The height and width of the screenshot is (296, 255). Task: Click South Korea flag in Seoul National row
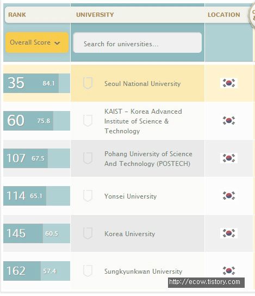(x=229, y=83)
